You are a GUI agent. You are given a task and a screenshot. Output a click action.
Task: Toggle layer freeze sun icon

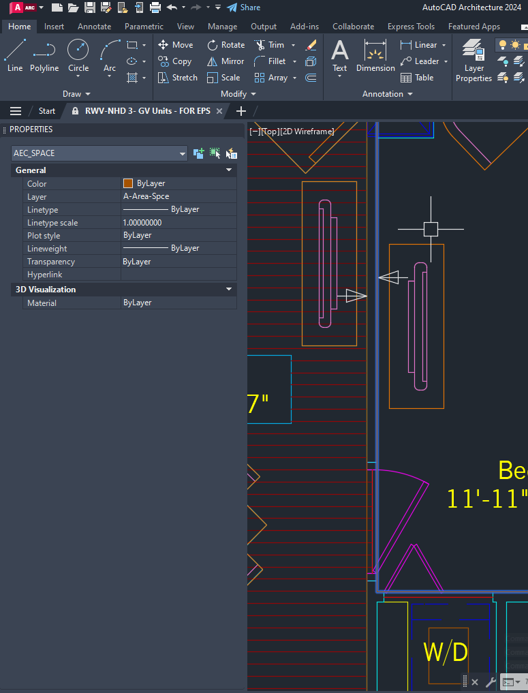515,45
